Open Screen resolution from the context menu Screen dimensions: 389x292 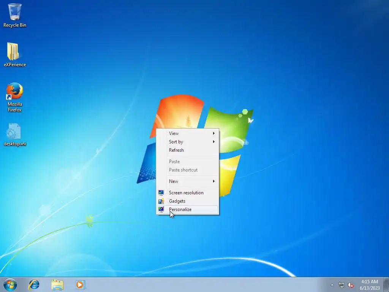point(188,193)
